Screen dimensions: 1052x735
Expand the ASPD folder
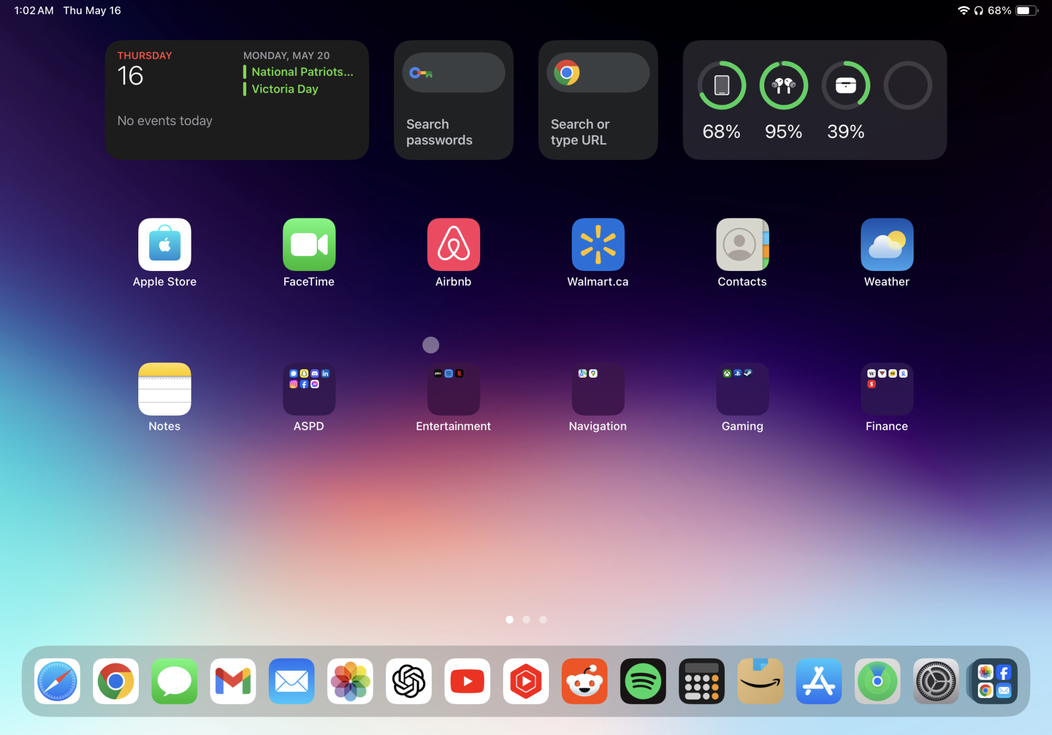(x=309, y=389)
